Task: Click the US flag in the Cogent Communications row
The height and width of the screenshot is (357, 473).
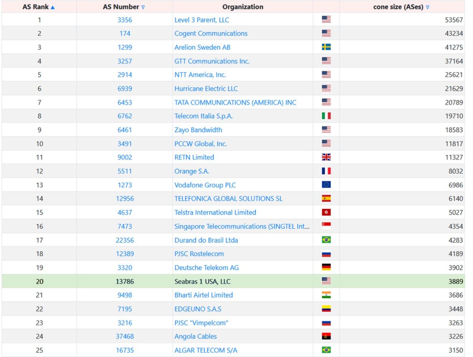Action: [326, 33]
